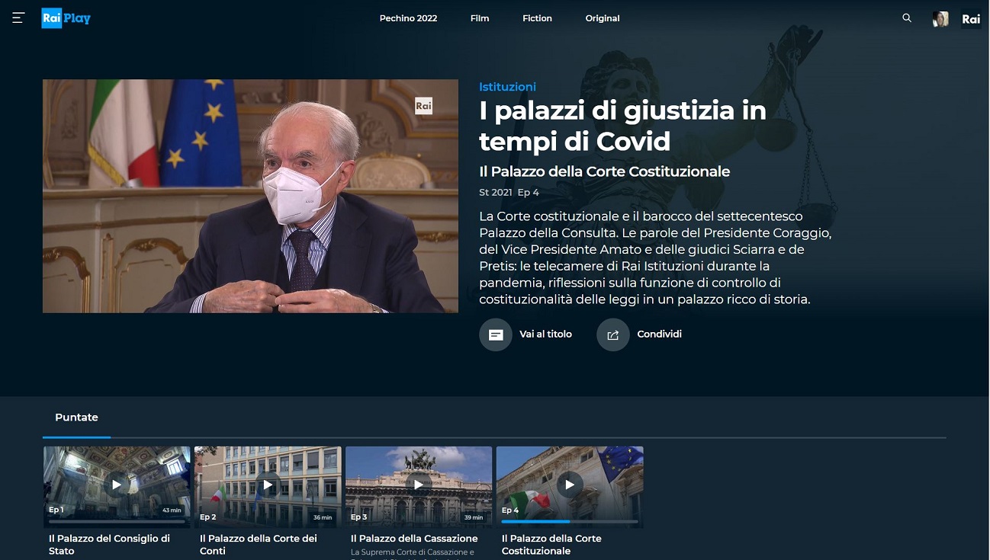
Task: Click the Rai channel logo top right
Action: tap(971, 18)
